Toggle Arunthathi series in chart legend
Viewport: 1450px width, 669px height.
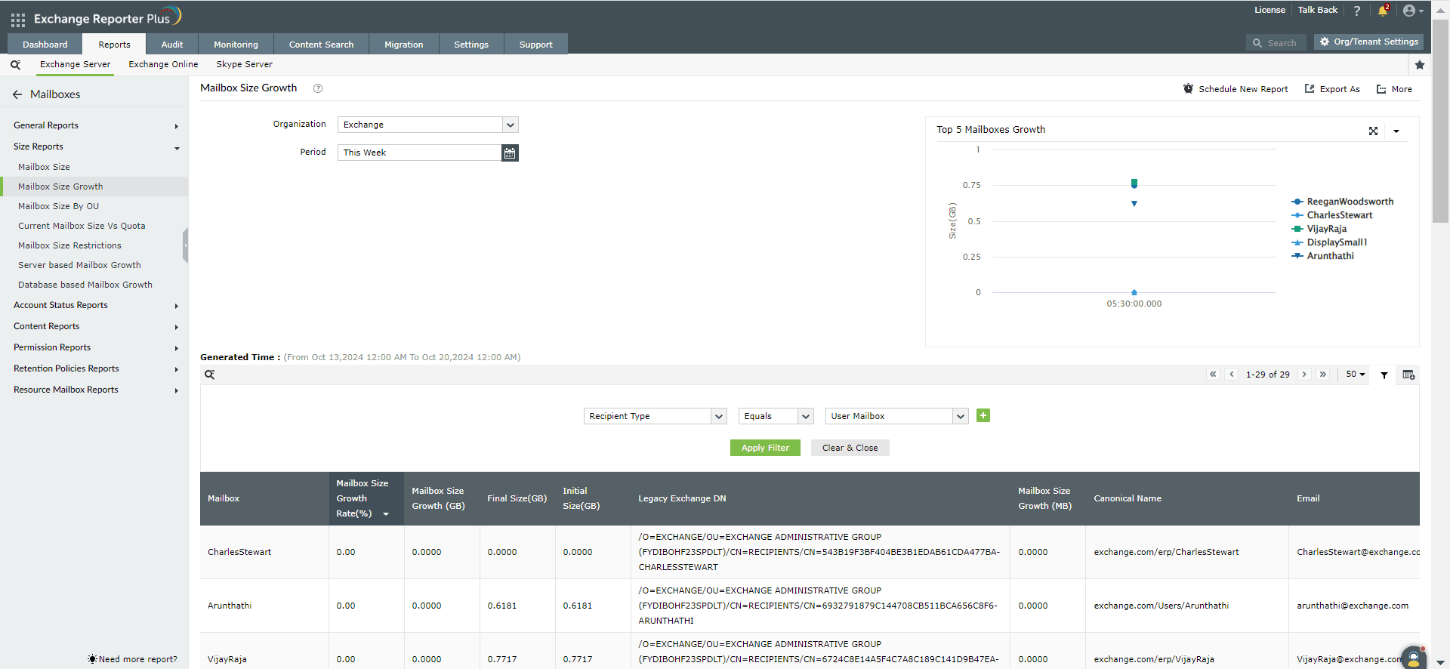click(x=1322, y=256)
